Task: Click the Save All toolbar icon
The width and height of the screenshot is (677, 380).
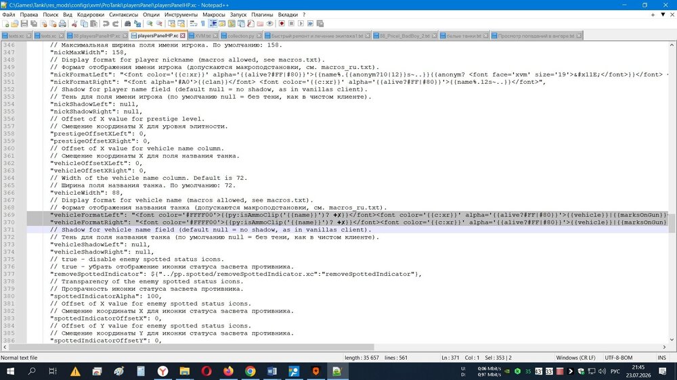Action: [x=34, y=24]
